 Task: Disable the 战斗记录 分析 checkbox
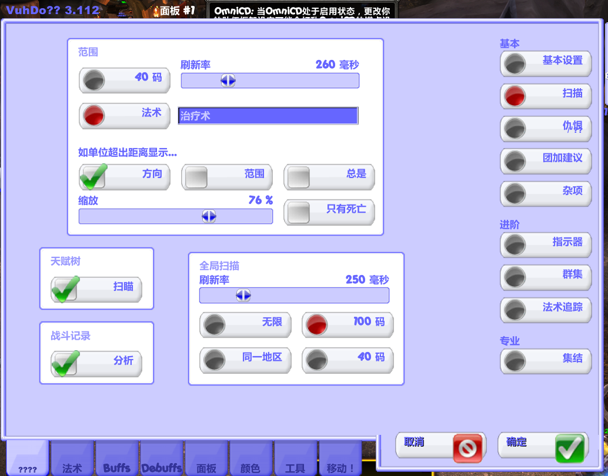(66, 363)
